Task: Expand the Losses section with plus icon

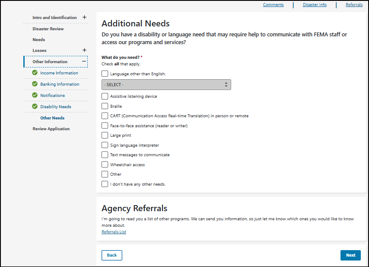Action: coord(84,50)
